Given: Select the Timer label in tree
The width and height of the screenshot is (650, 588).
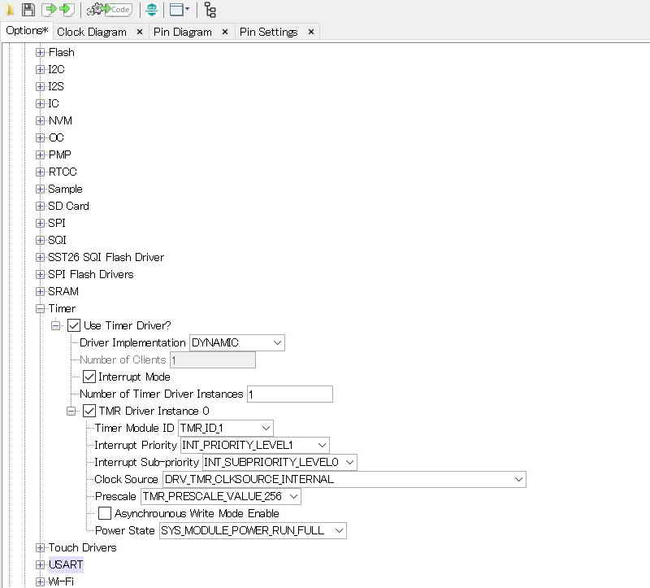Looking at the screenshot, I should pyautogui.click(x=63, y=308).
